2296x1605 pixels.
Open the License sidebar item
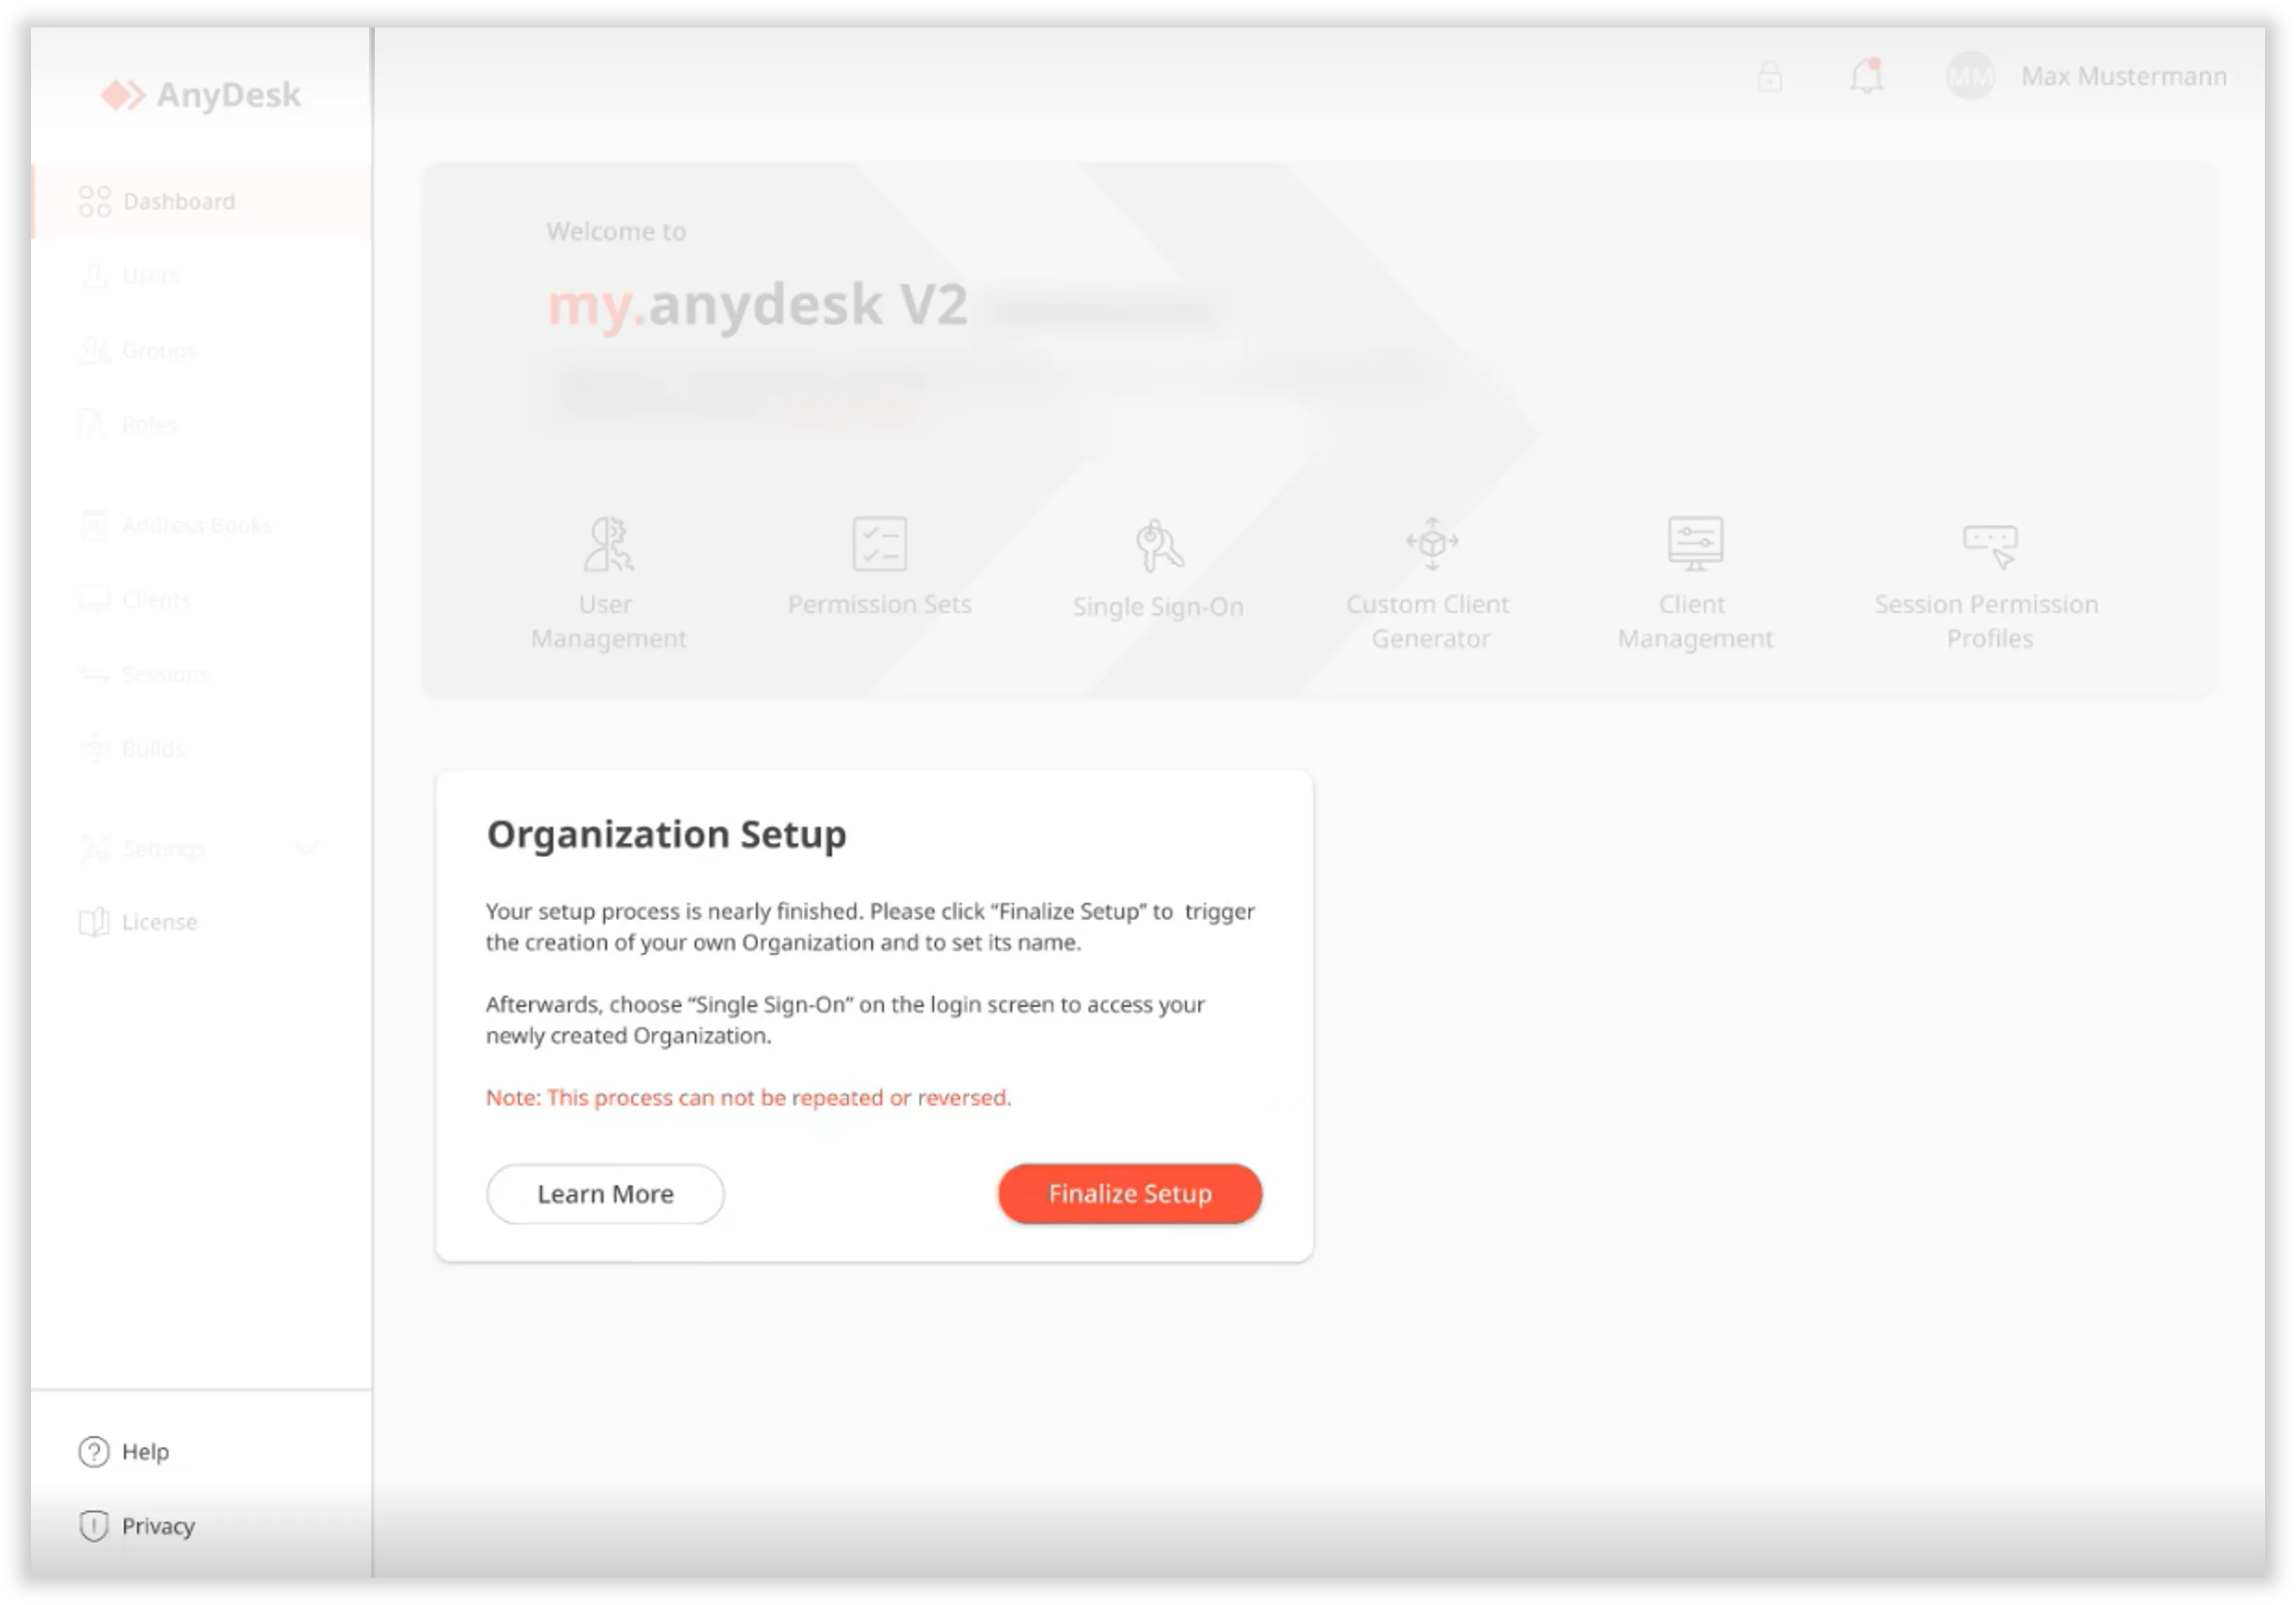click(x=201, y=921)
